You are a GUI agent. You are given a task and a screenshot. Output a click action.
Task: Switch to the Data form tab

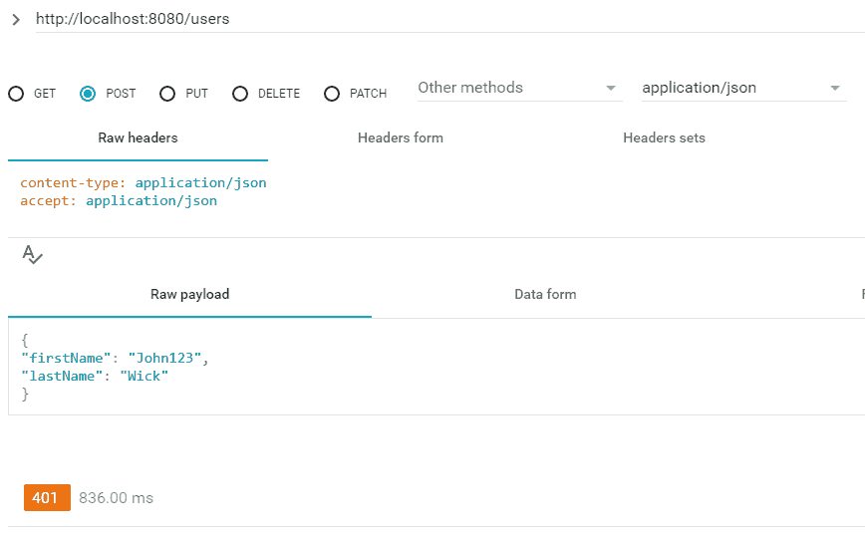pos(545,295)
